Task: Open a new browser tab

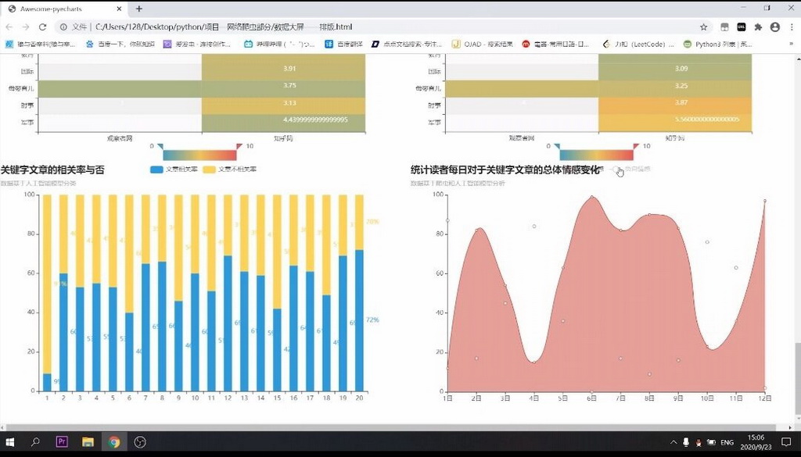Action: point(139,9)
